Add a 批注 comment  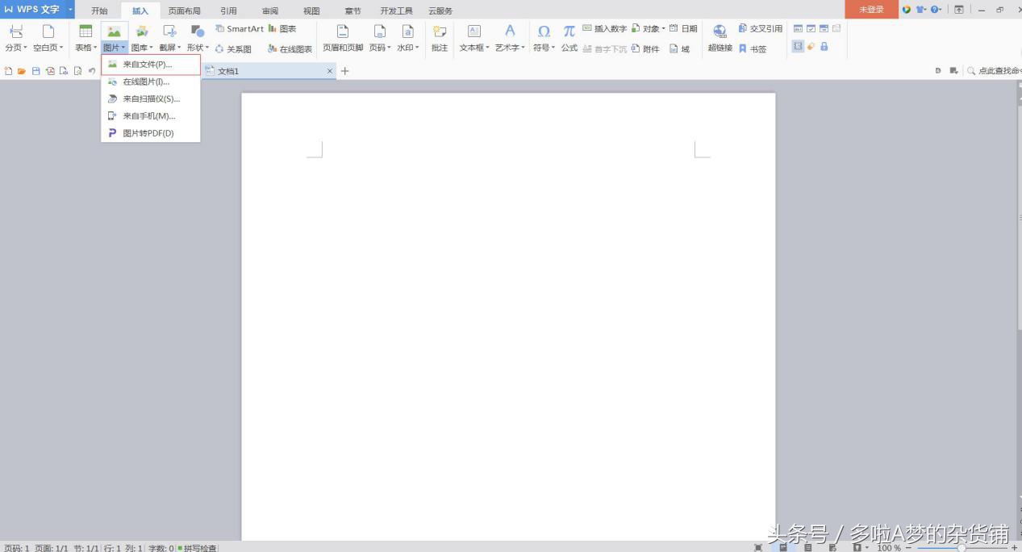[440, 38]
